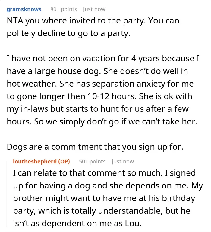Screen dimensions: 211x232
Task: Click the text '10-12 hours'
Action: (112, 96)
